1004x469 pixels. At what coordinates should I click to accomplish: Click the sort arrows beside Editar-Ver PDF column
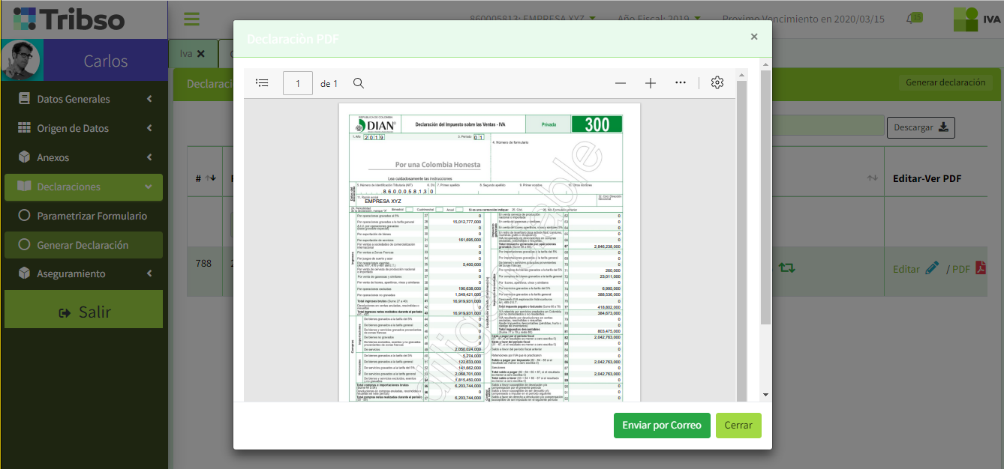coord(873,178)
